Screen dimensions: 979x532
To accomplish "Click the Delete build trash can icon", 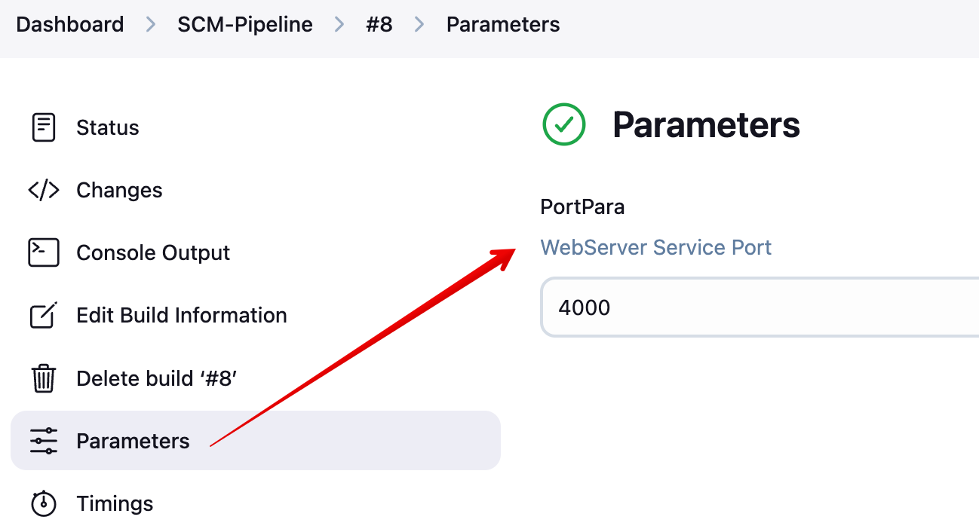I will click(44, 378).
